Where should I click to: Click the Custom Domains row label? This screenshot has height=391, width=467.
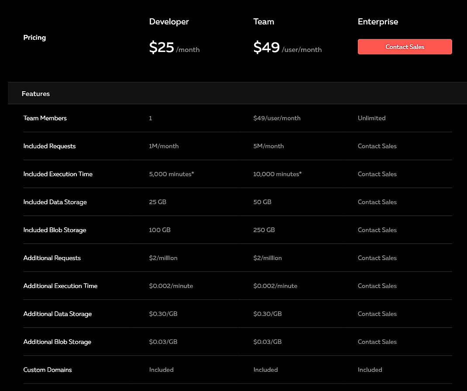48,370
